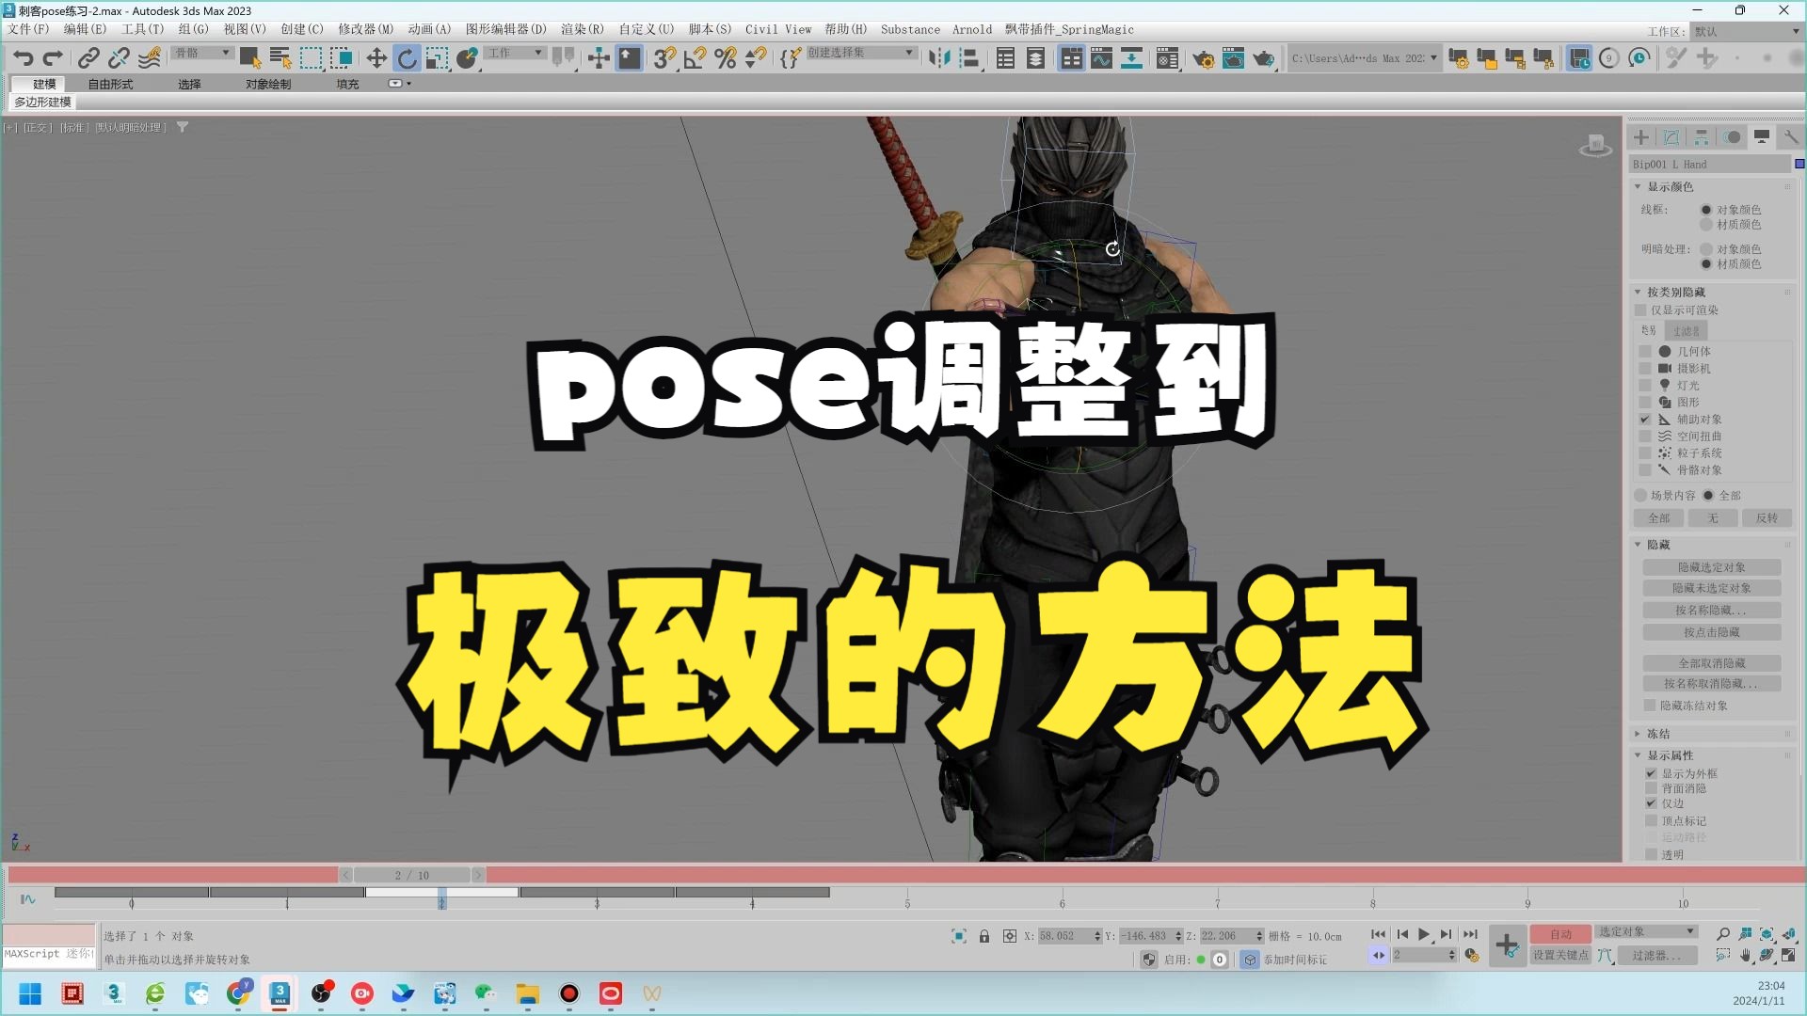Open the Animation menu

429,29
